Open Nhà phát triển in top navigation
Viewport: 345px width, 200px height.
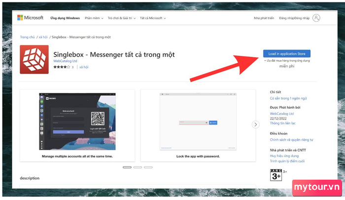[263, 18]
